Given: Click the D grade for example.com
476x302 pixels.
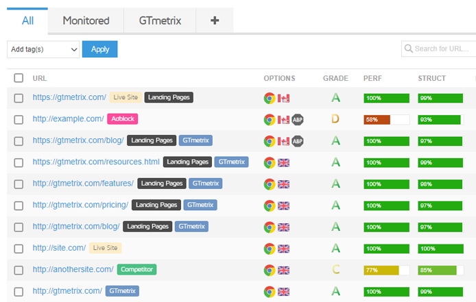Looking at the screenshot, I should [x=335, y=119].
